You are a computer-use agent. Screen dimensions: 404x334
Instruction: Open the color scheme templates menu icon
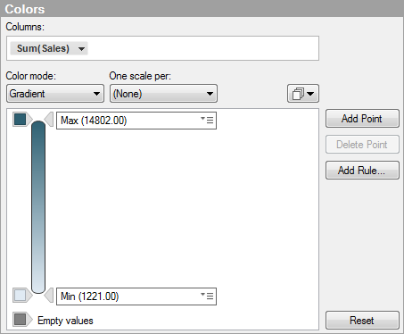point(303,94)
